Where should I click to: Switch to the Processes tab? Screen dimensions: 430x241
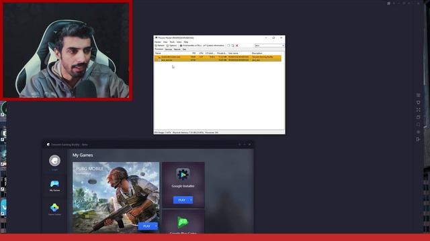159,49
